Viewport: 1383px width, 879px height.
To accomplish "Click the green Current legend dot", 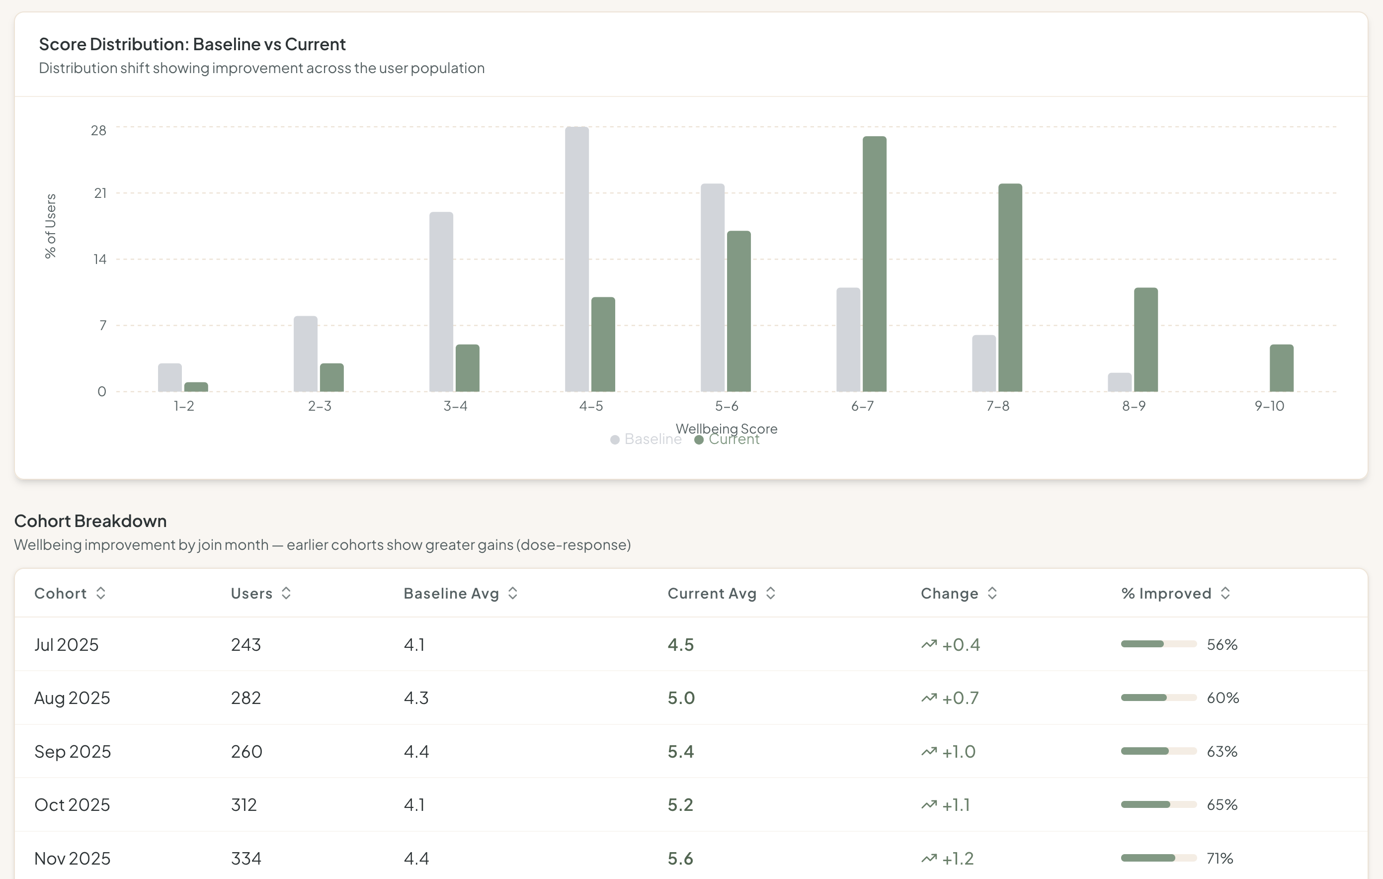I will [x=698, y=439].
